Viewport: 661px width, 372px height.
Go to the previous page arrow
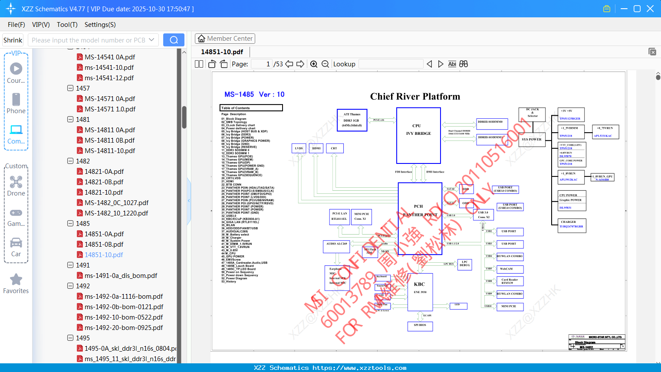click(x=289, y=64)
